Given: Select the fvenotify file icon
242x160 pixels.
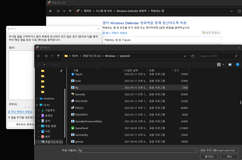Looking at the screenshot, I should tap(73, 94).
